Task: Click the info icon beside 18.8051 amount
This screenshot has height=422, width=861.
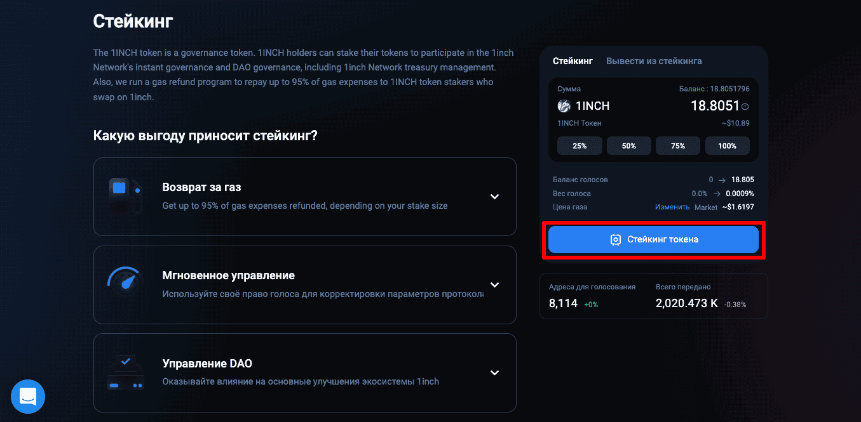Action: pos(745,107)
